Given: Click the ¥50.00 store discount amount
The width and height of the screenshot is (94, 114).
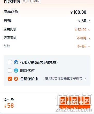Looking at the screenshot, I should (x=81, y=30).
